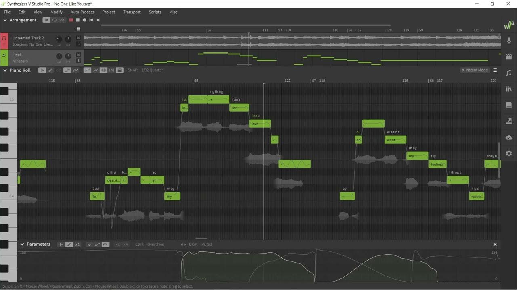Viewport: 517px width, 290px height.
Task: Choose the dip curve shape in Parameters
Action: click(x=90, y=244)
